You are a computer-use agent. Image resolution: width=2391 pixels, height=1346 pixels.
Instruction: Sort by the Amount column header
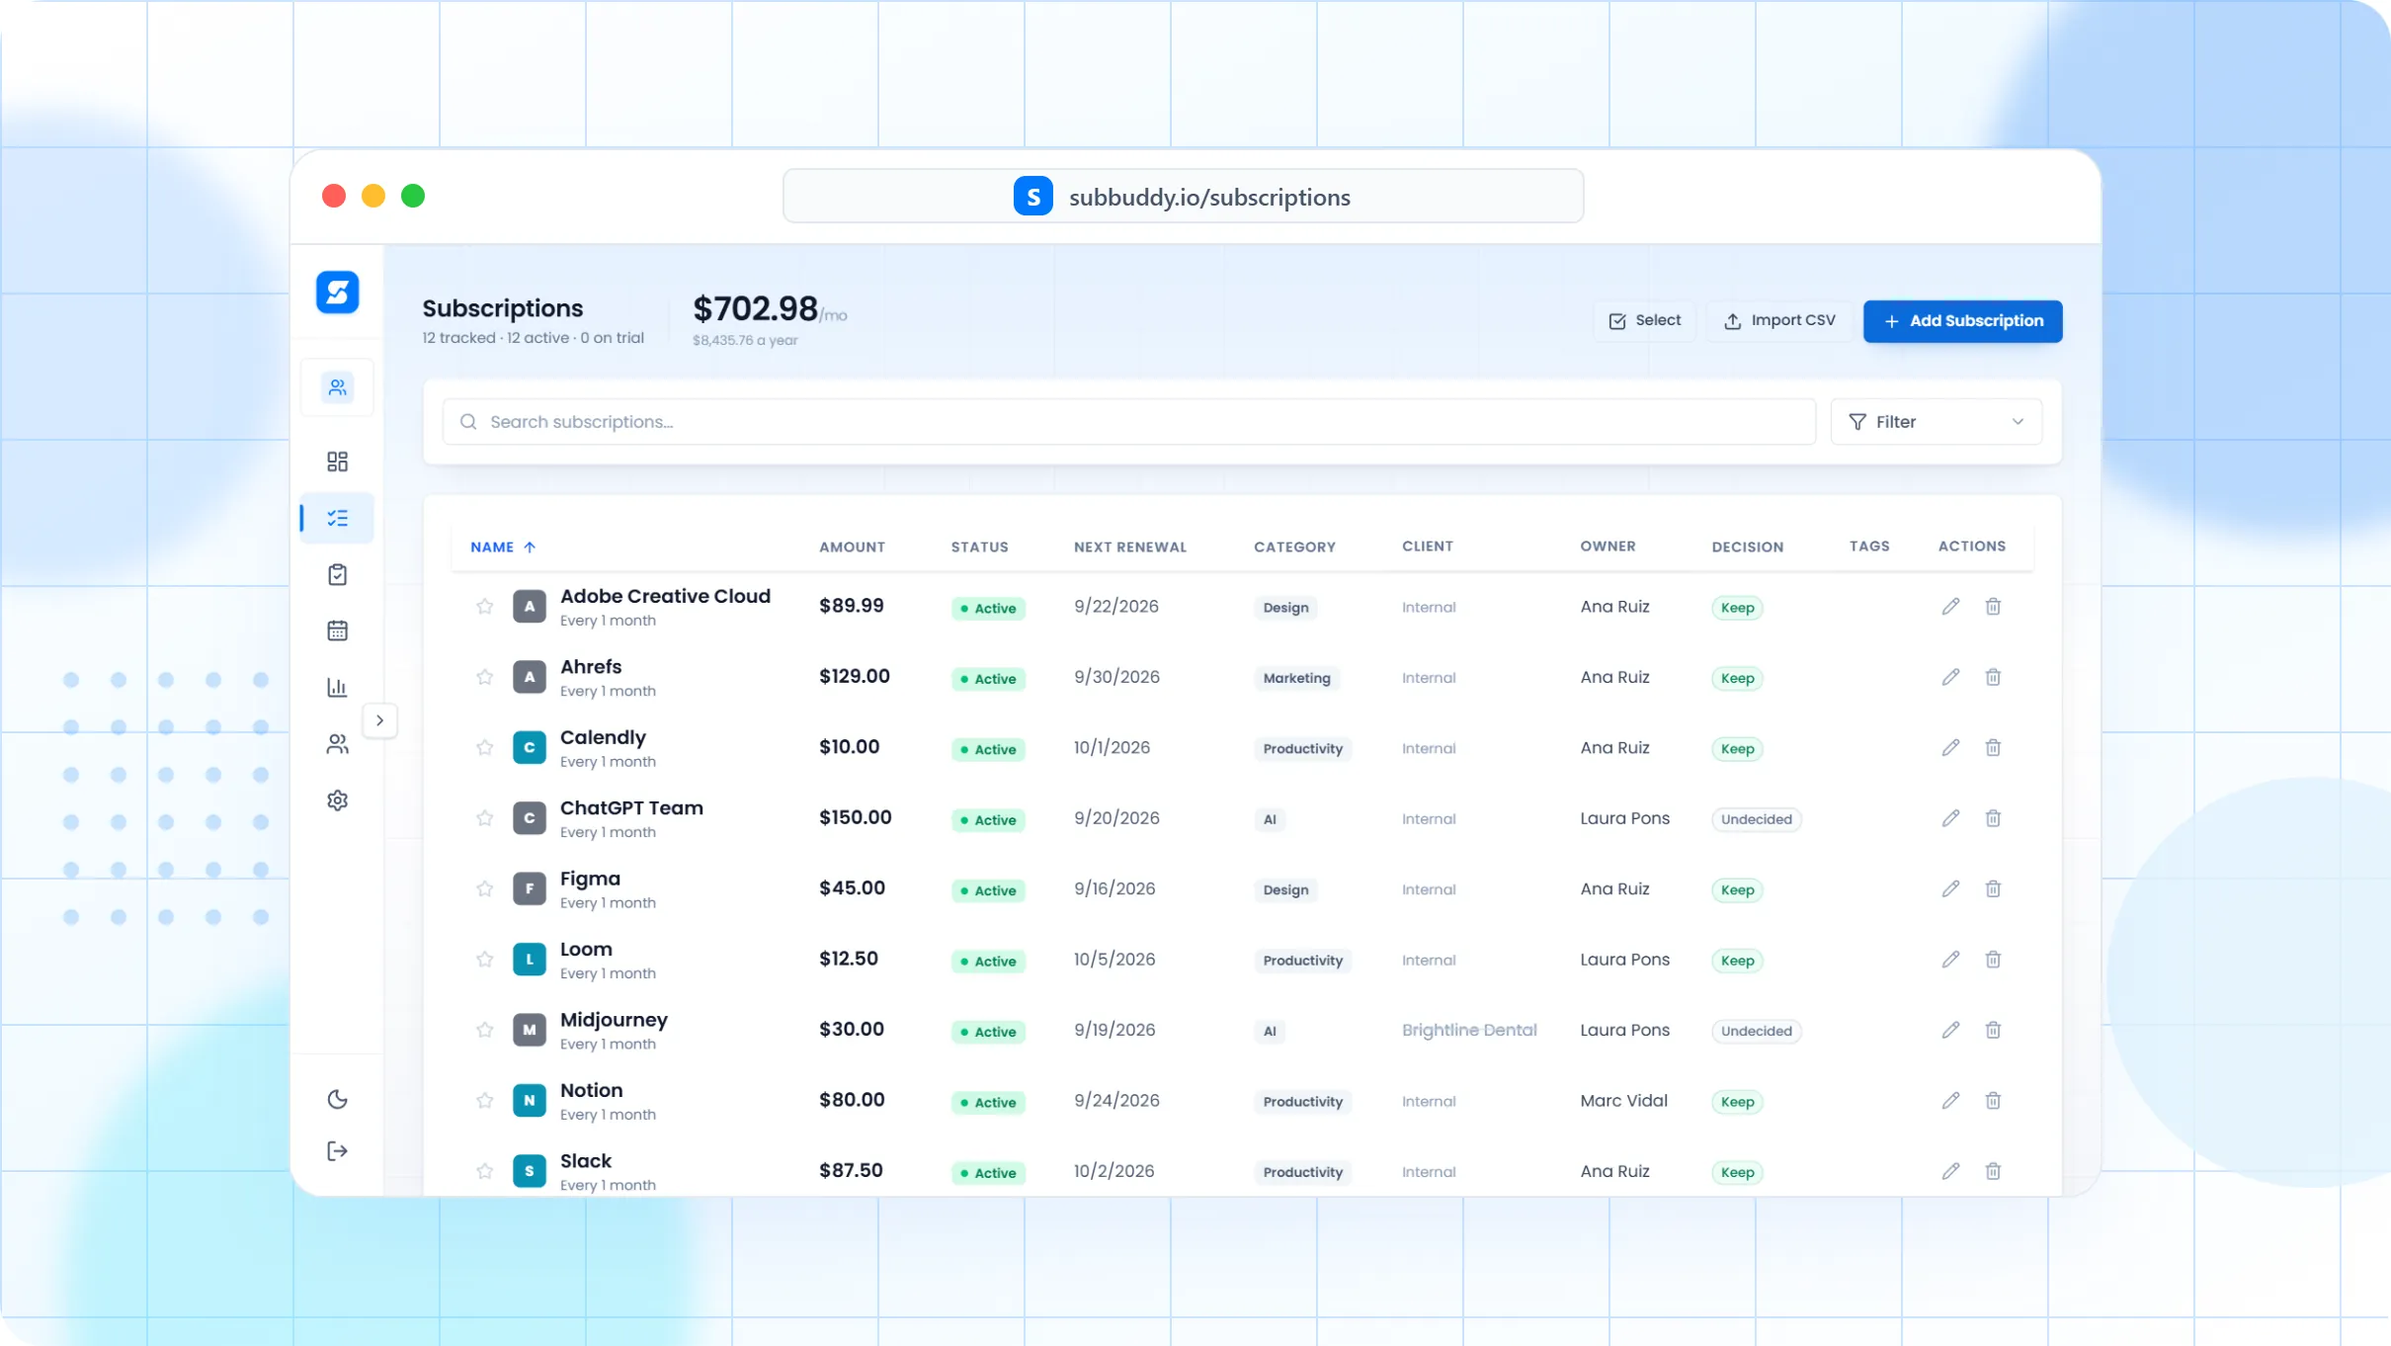852,547
